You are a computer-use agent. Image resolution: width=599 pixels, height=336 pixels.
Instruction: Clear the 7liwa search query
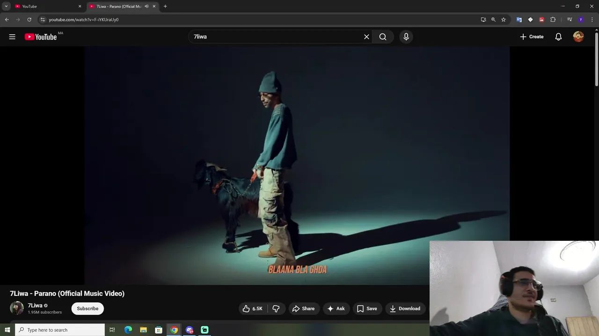point(366,37)
